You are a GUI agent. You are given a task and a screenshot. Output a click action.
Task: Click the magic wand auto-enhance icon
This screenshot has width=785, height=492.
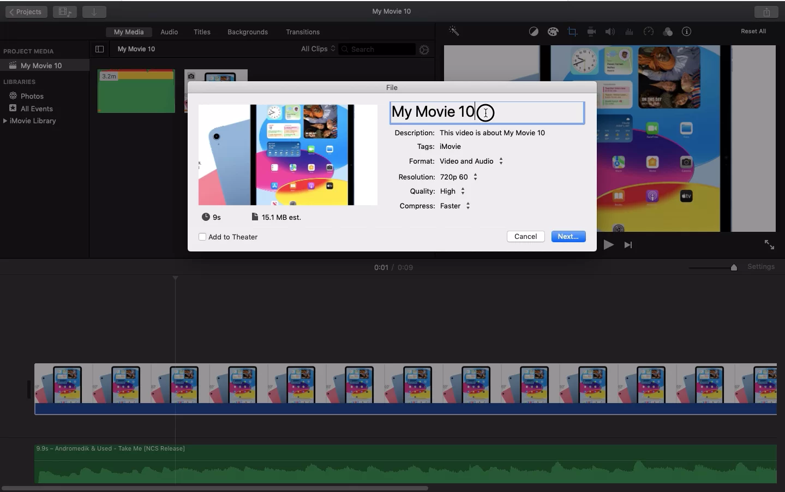pos(454,31)
